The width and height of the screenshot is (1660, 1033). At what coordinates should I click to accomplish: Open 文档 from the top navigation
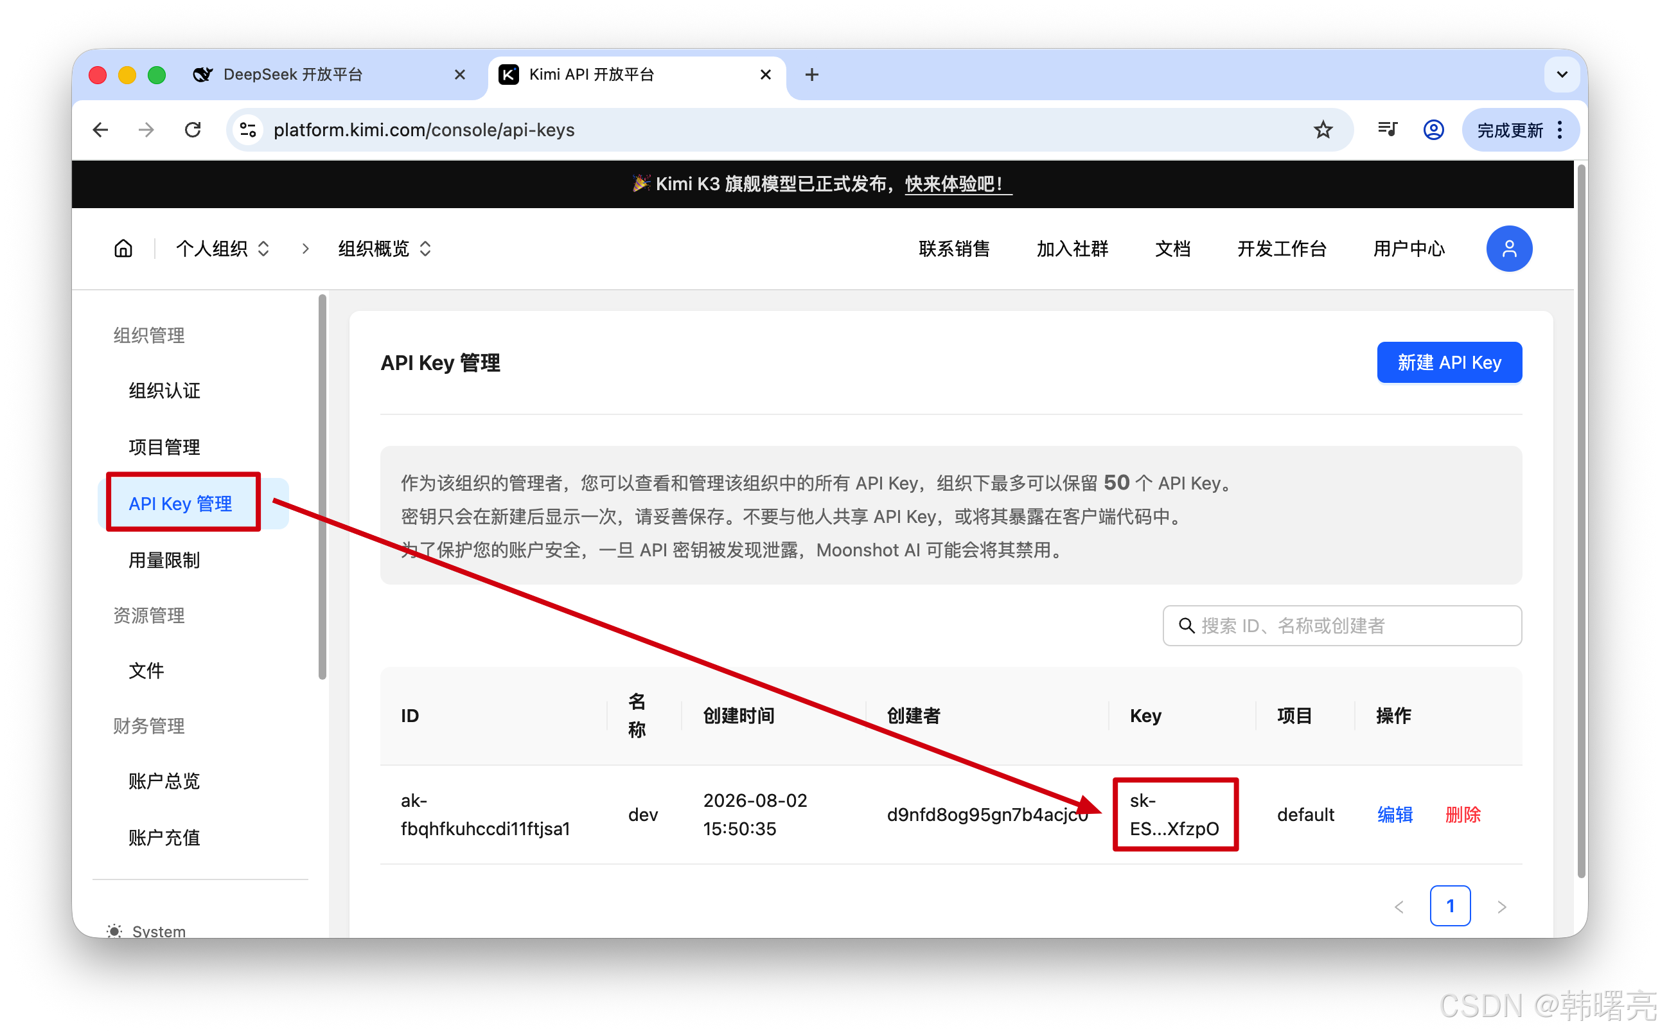pos(1173,249)
